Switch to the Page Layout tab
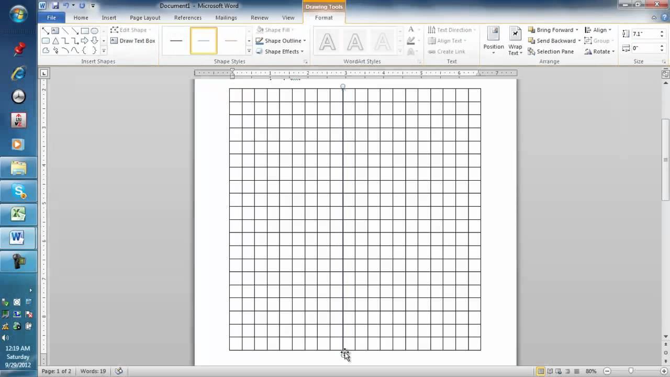Image resolution: width=670 pixels, height=377 pixels. (145, 18)
